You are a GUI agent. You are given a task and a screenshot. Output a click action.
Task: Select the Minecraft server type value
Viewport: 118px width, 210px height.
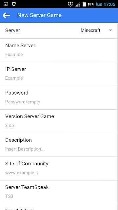click(x=90, y=30)
